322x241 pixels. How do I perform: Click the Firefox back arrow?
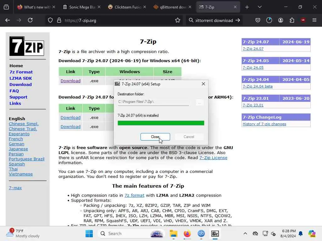[x=8, y=20]
